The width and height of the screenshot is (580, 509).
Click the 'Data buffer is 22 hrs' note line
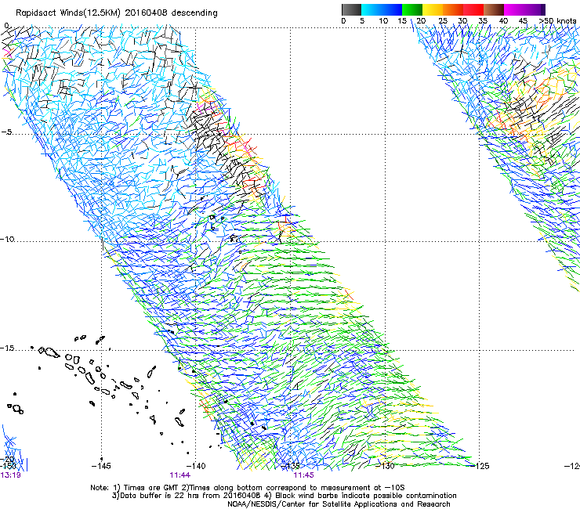[284, 496]
